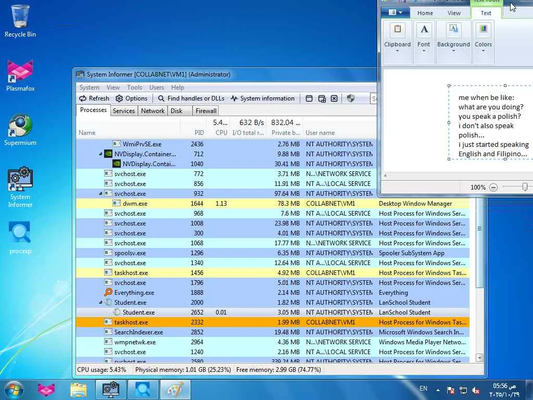Viewport: 533px width, 400px height.
Task: Click the shield icon in System Informer toolbar
Action: coord(351,98)
